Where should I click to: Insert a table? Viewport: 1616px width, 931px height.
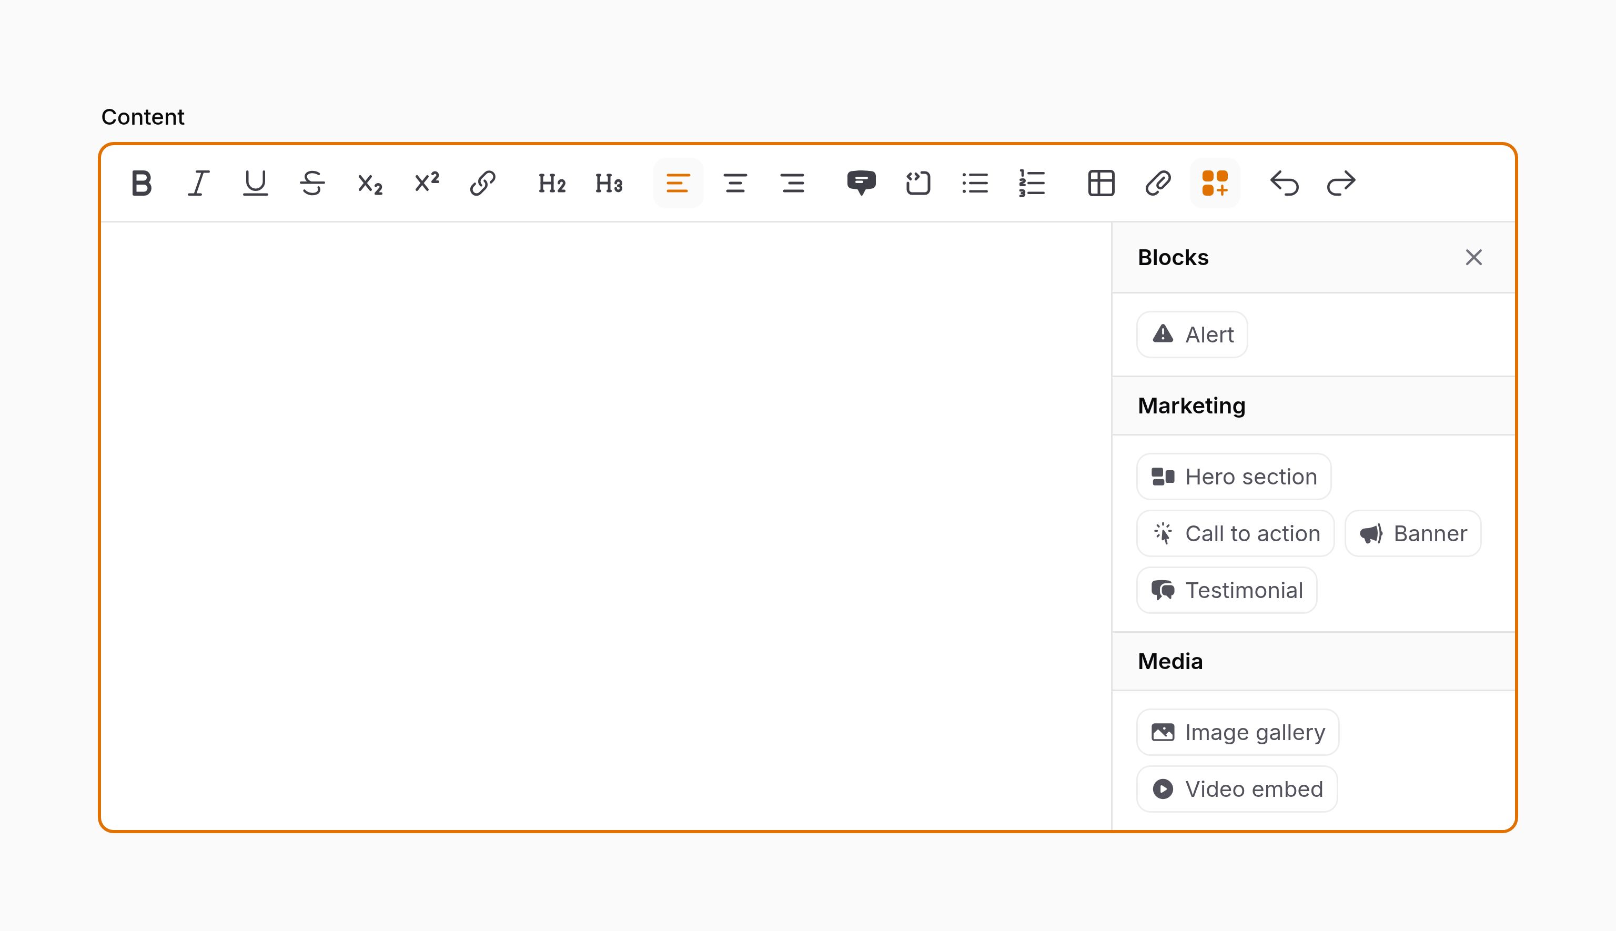pyautogui.click(x=1101, y=184)
